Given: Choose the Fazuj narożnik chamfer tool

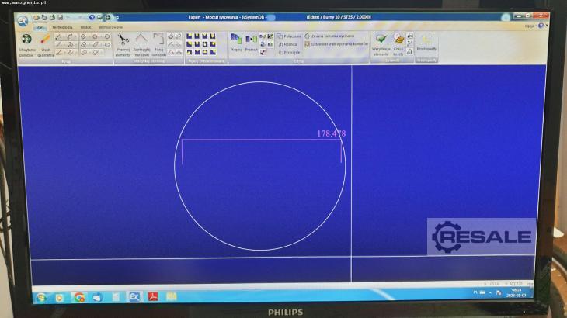Looking at the screenshot, I should (x=158, y=39).
